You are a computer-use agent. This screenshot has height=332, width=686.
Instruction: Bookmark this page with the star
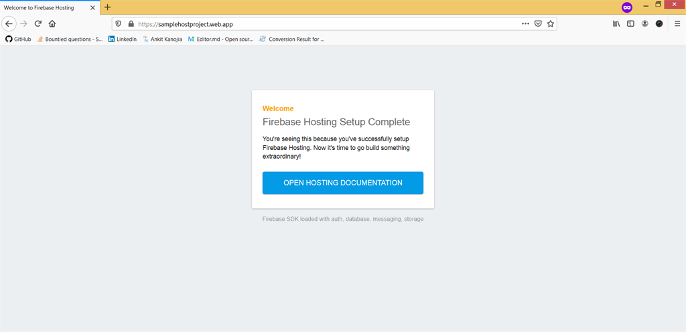pos(551,23)
